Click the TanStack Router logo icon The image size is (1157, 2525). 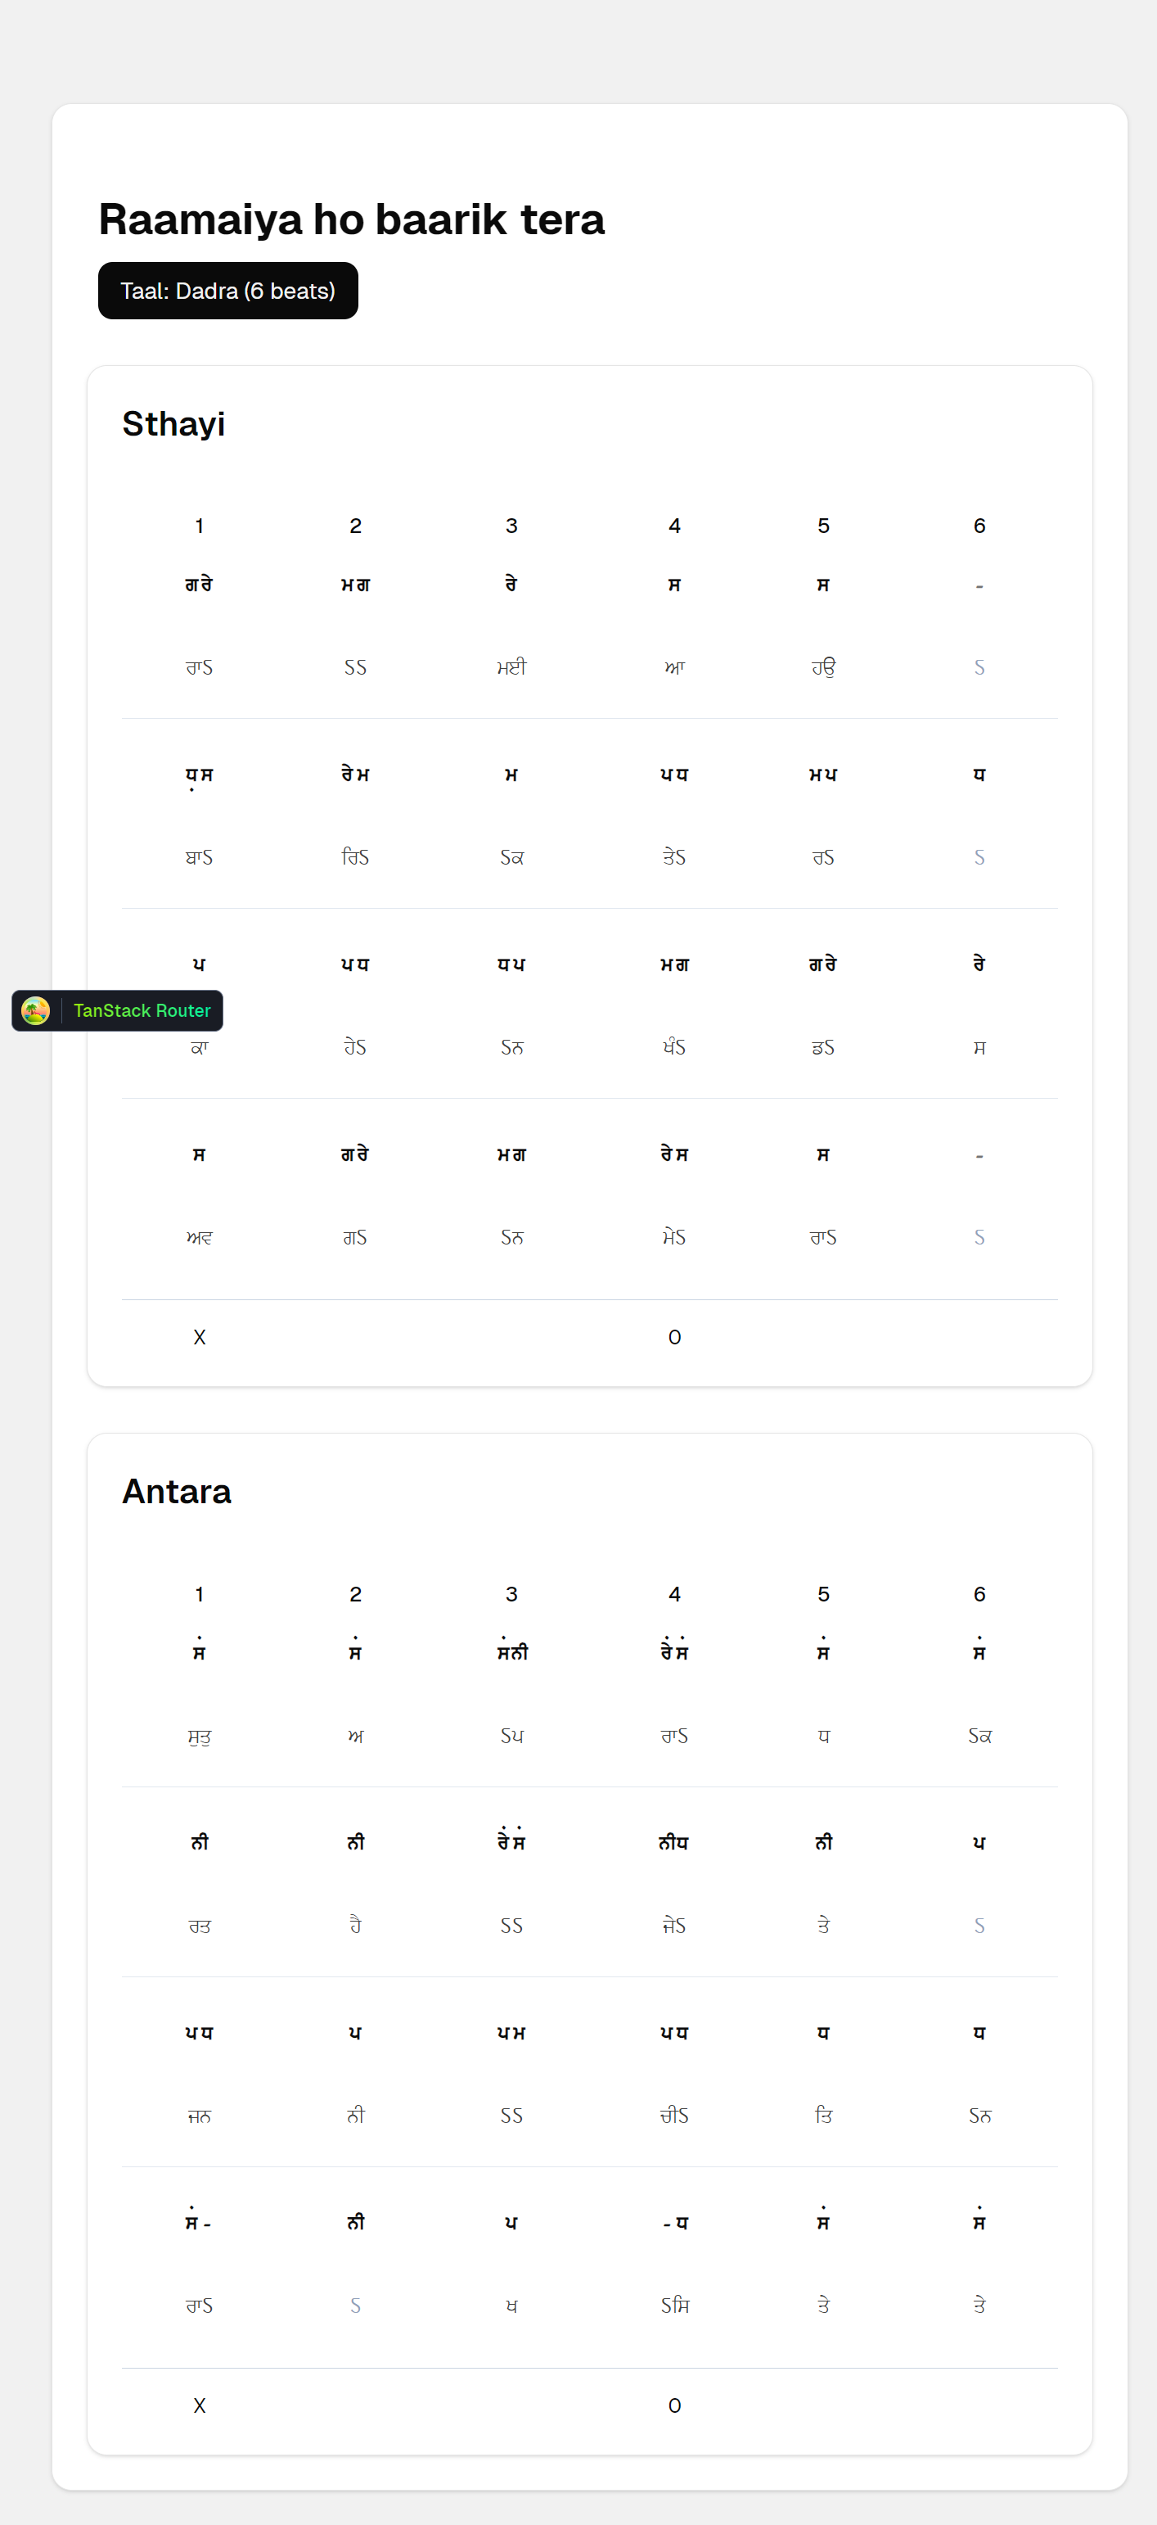tap(36, 1010)
